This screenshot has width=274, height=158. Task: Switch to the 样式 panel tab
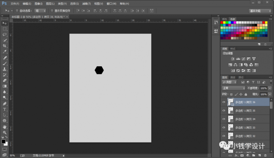click(x=232, y=49)
